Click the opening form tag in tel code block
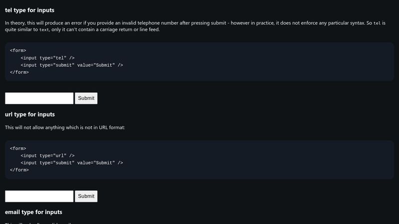 click(18, 51)
